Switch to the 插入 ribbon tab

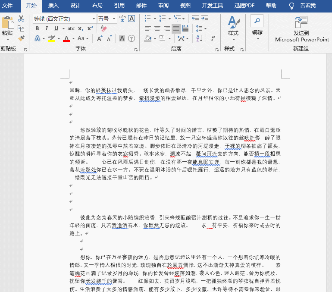pyautogui.click(x=53, y=6)
